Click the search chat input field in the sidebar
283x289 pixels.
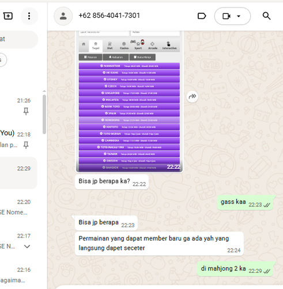[18, 39]
